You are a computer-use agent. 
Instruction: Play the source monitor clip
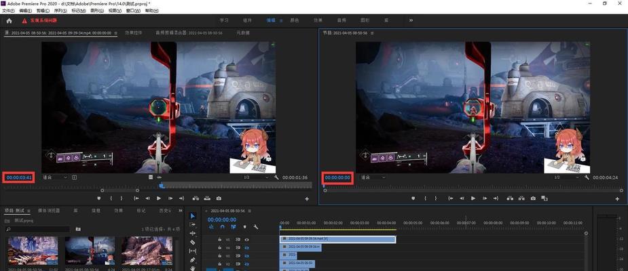[x=159, y=199]
